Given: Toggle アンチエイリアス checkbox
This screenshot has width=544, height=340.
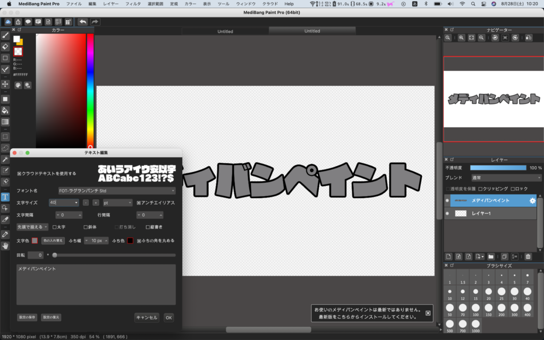Looking at the screenshot, I should (x=139, y=202).
